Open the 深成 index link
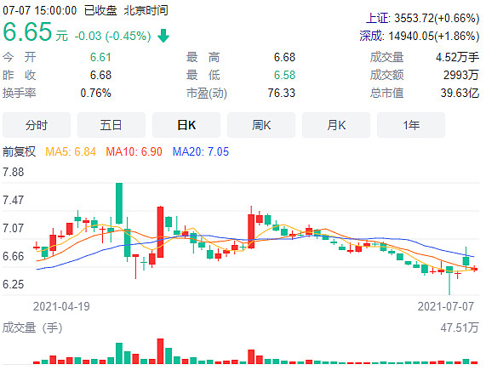Image resolution: width=486 pixels, height=370 pixels. pyautogui.click(x=371, y=36)
